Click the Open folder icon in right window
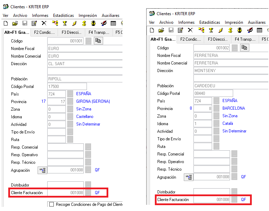This screenshot has height=211, width=269. [x=161, y=30]
